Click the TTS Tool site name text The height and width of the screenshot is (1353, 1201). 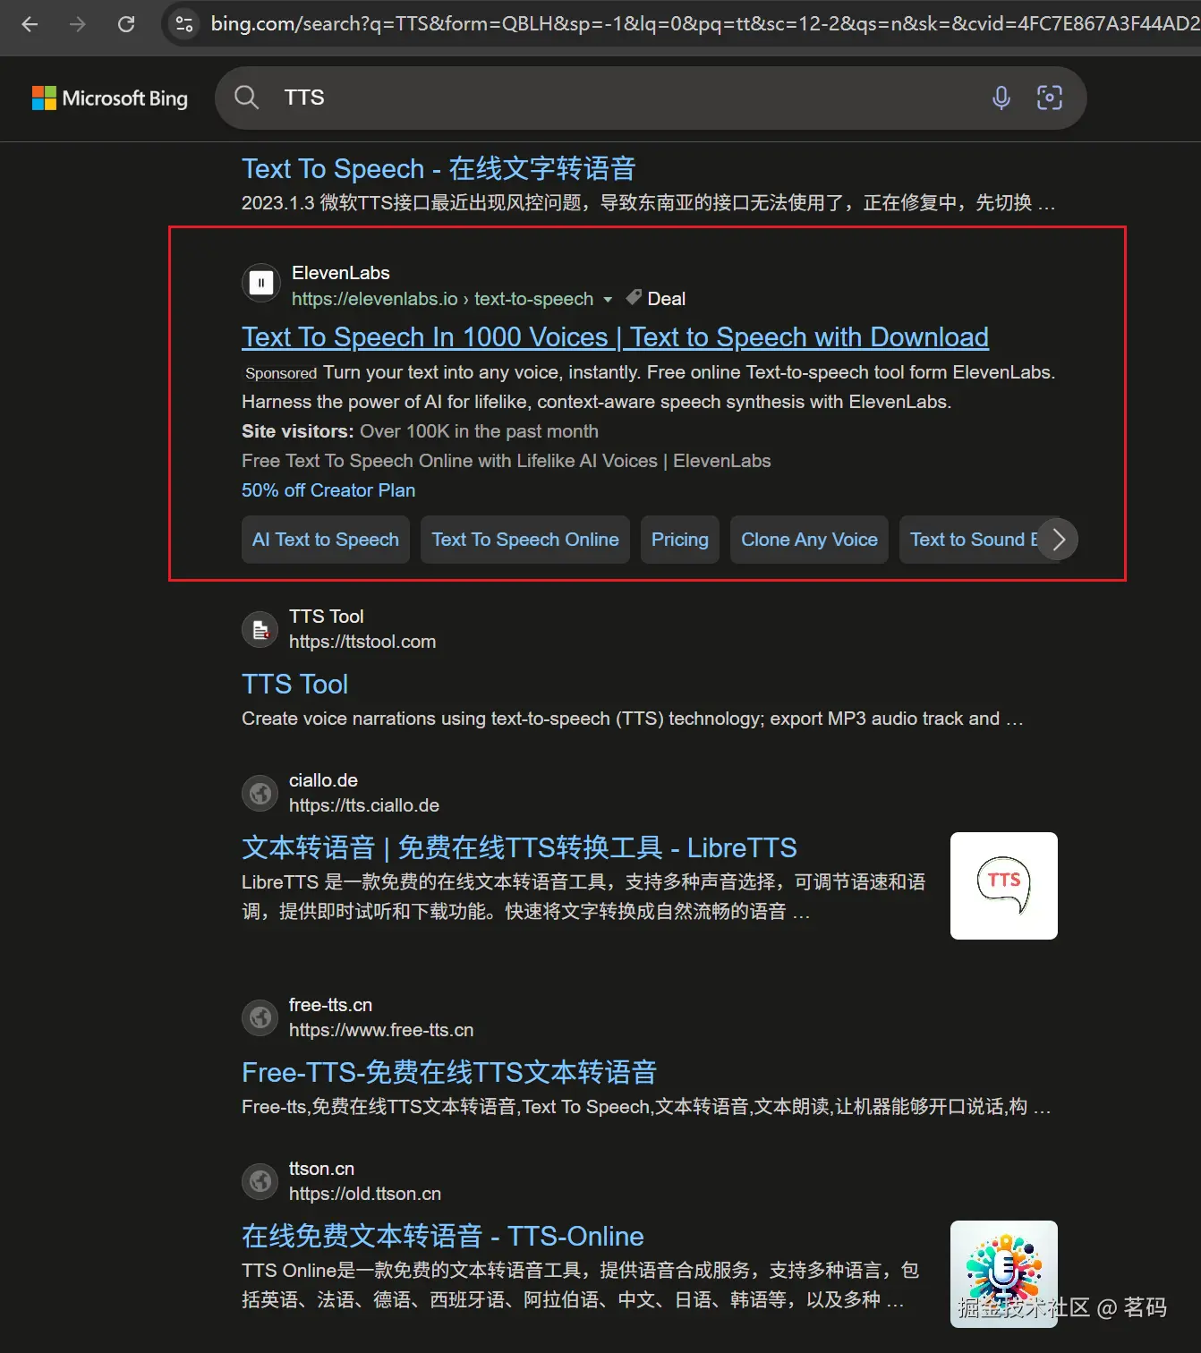click(x=326, y=617)
